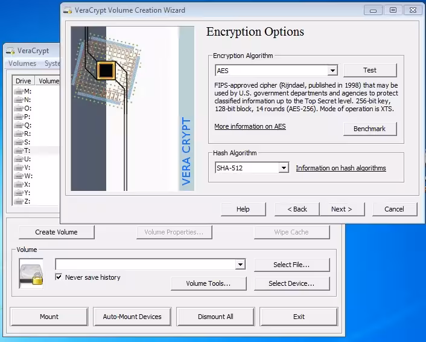The width and height of the screenshot is (426, 342).
Task: Minimize the Volume Creation Wizard window
Action: (373, 10)
